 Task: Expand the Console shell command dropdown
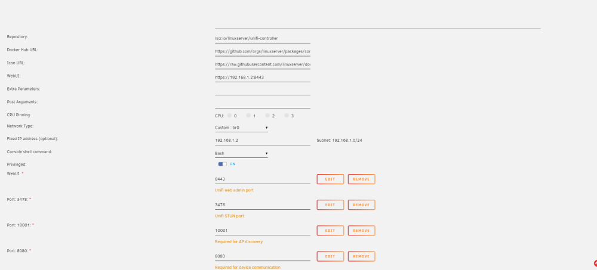(x=241, y=153)
